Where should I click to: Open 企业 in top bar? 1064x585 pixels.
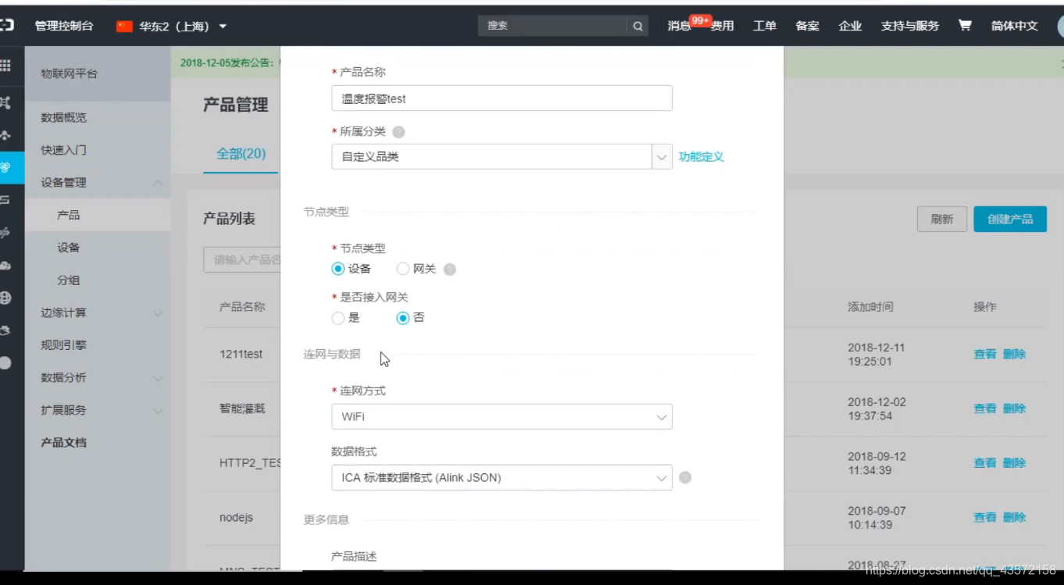point(850,26)
